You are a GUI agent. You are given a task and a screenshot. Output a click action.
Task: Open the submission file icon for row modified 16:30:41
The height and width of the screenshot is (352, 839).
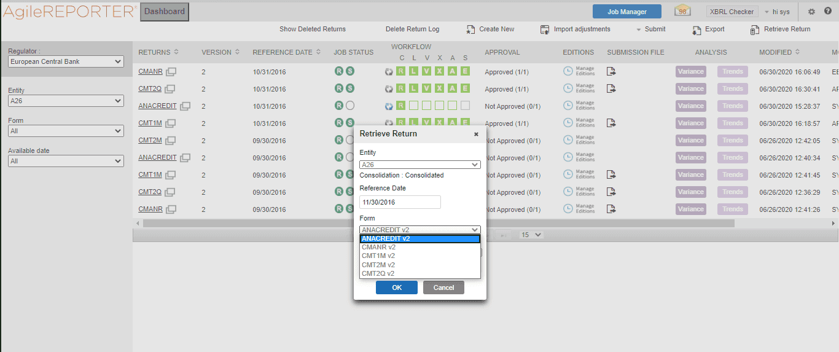(611, 88)
